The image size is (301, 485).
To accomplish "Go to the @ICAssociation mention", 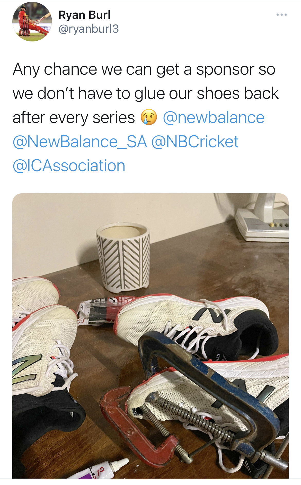I will coord(69,166).
